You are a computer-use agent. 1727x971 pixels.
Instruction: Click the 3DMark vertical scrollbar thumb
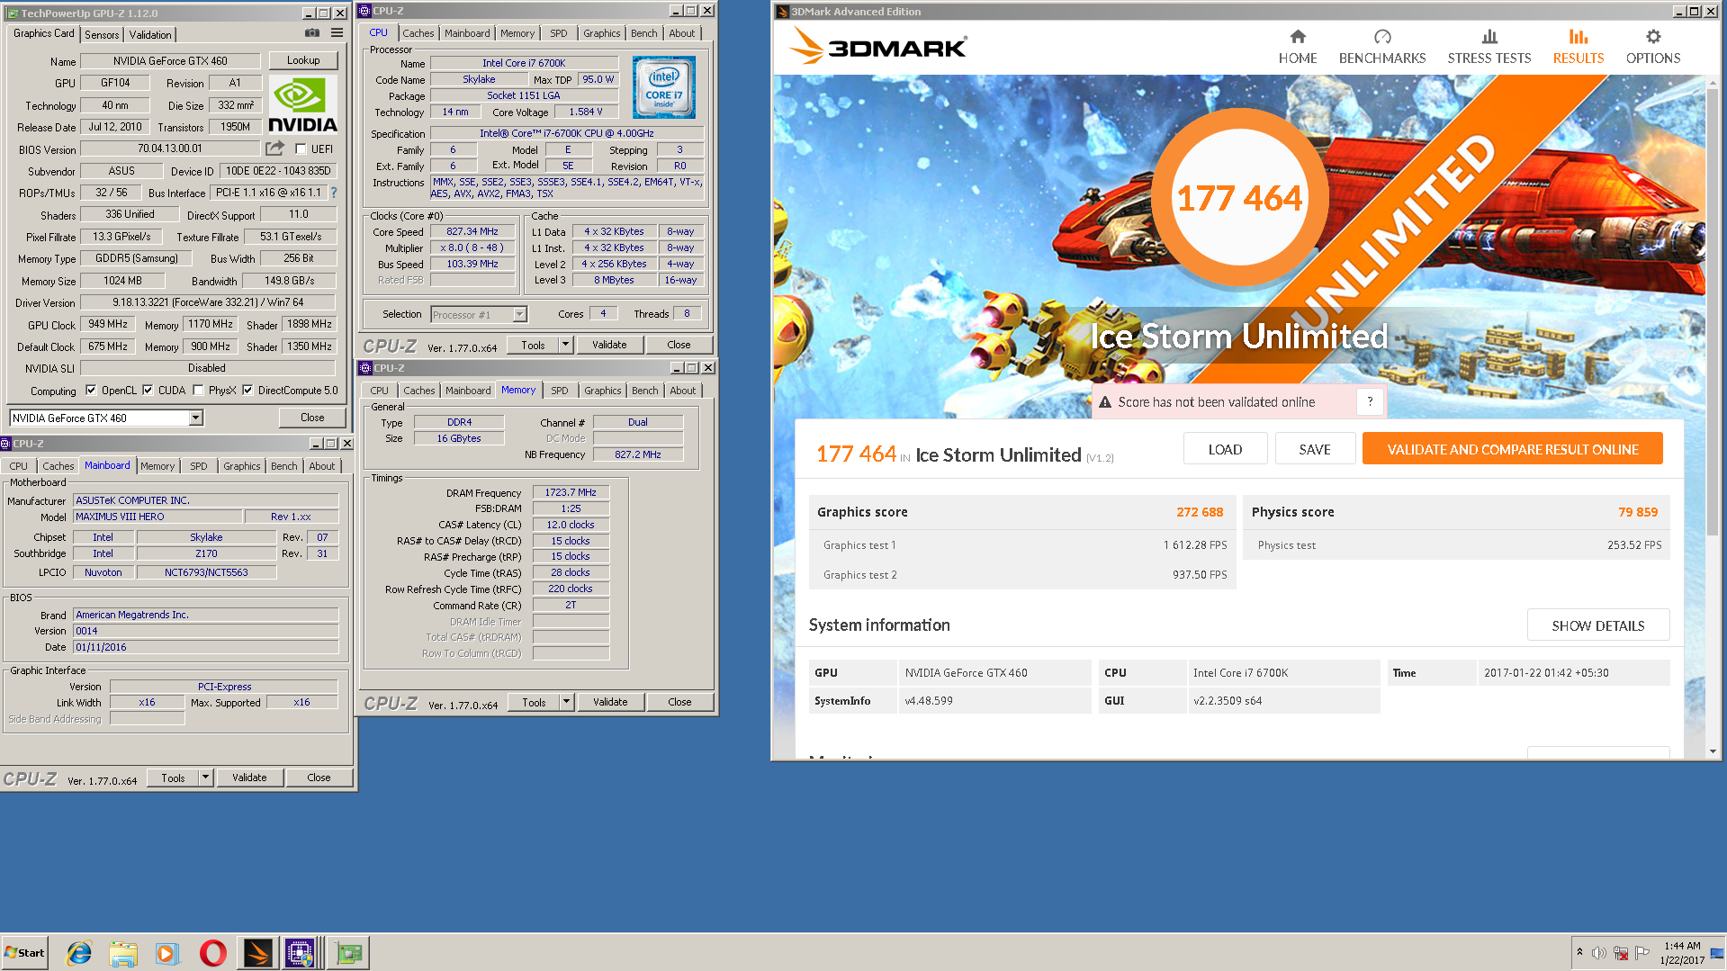(1713, 310)
